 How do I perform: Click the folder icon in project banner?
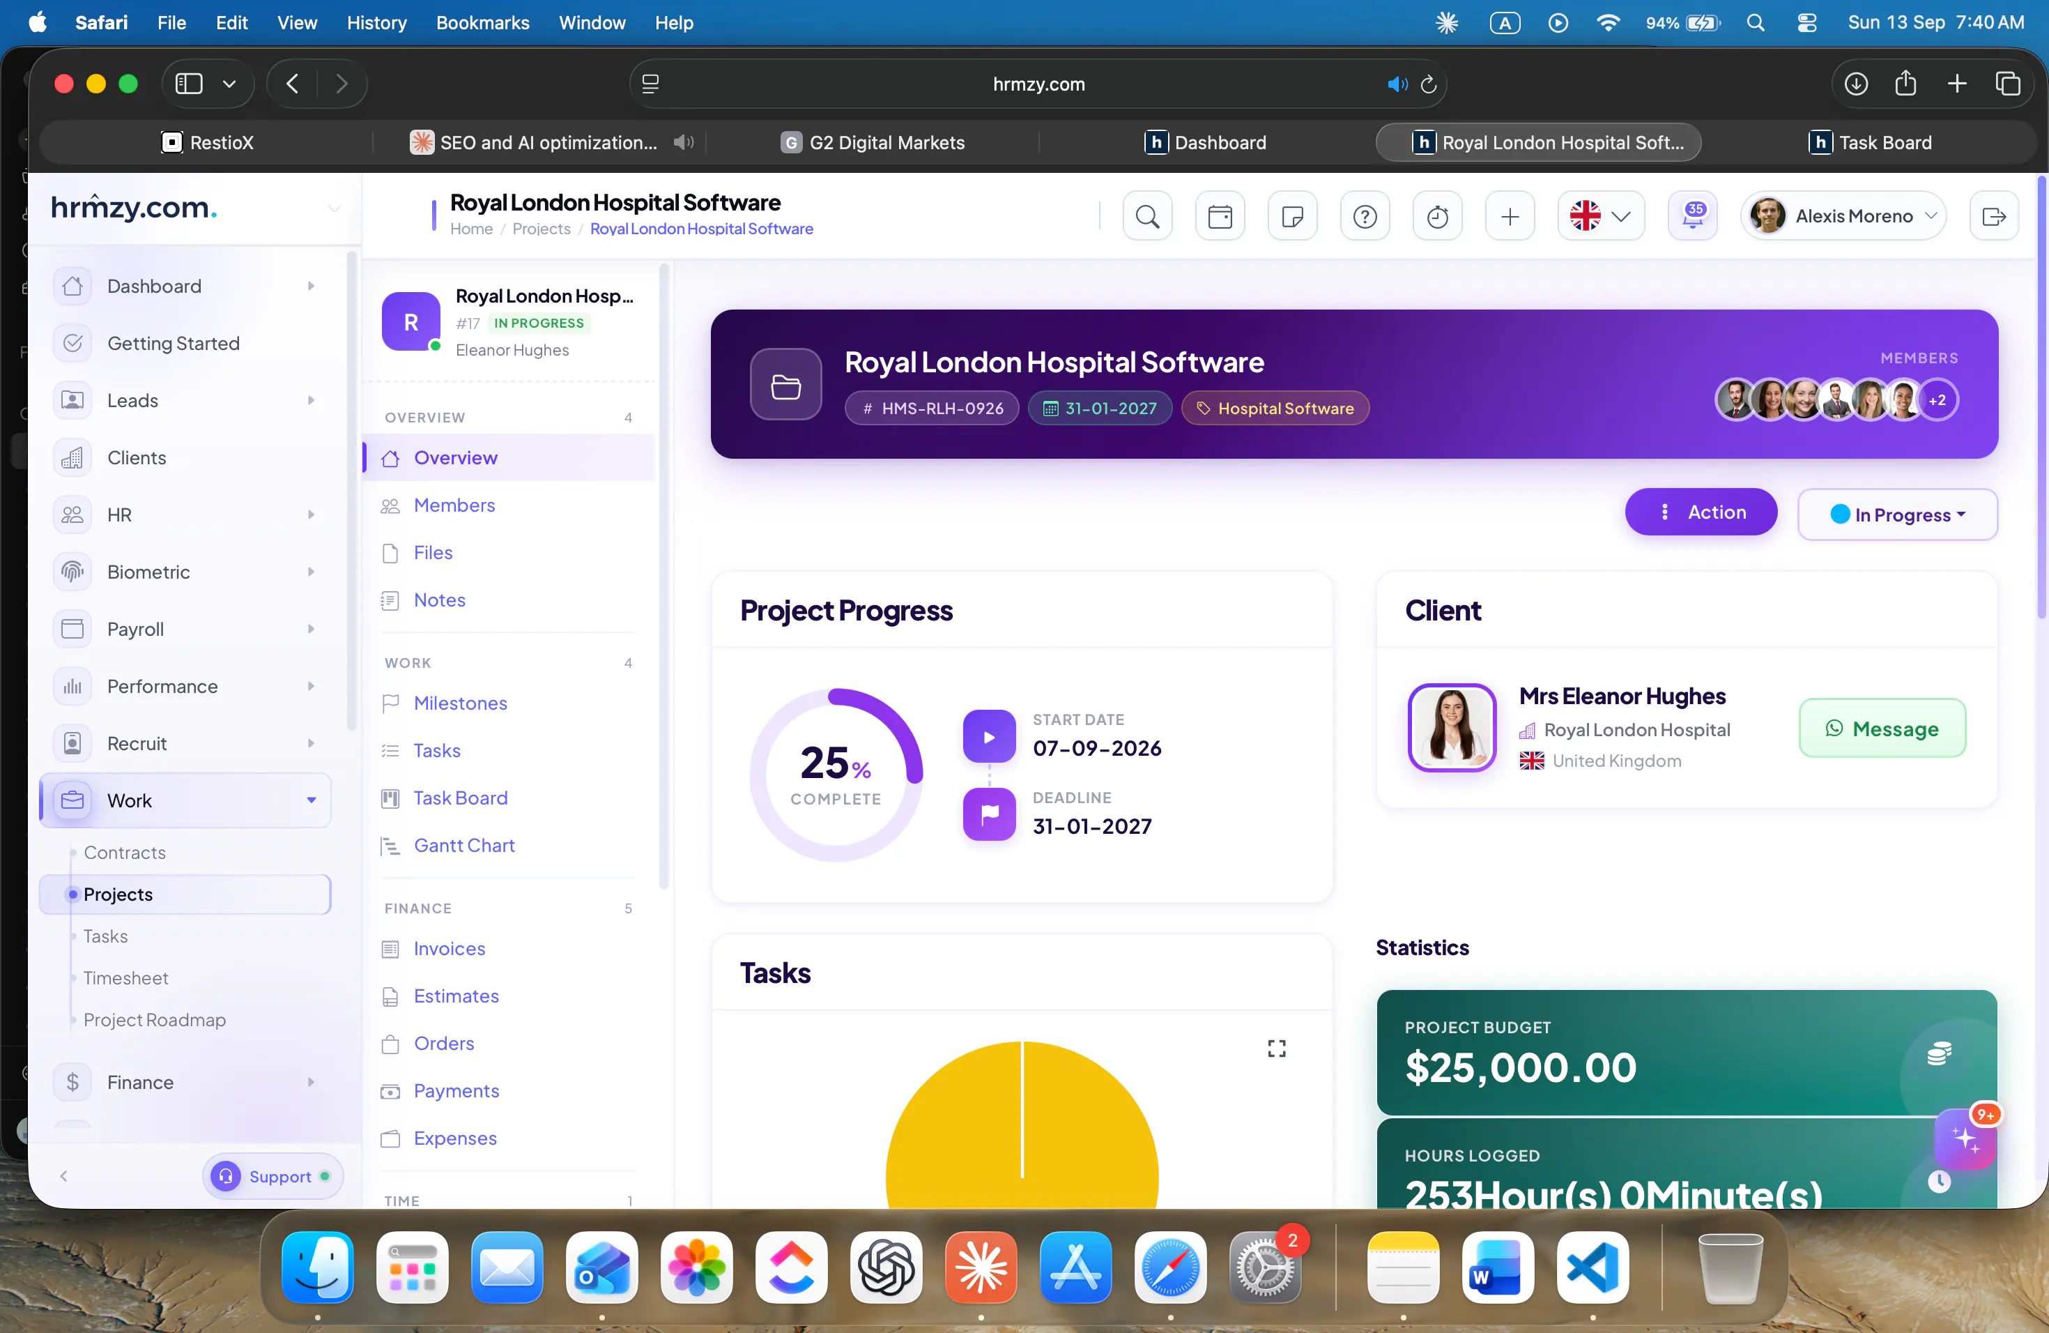[785, 384]
